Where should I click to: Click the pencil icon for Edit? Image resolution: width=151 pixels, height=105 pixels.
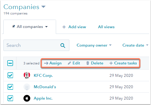pos(69,63)
